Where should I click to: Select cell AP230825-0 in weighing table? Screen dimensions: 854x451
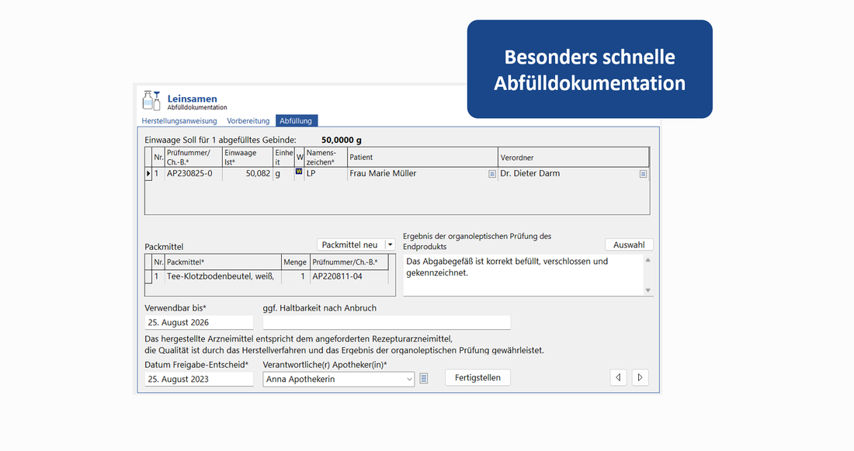pos(193,174)
